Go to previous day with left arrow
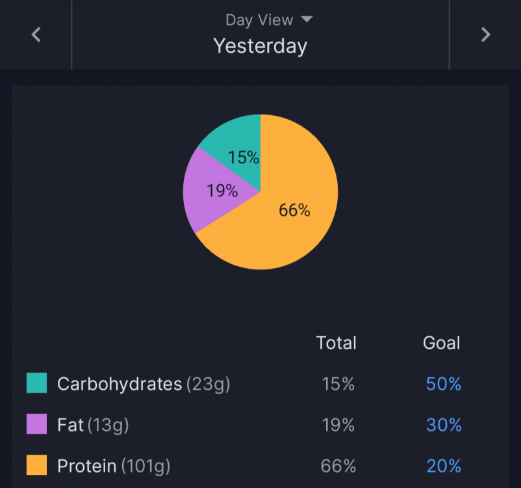The image size is (521, 488). click(x=36, y=34)
